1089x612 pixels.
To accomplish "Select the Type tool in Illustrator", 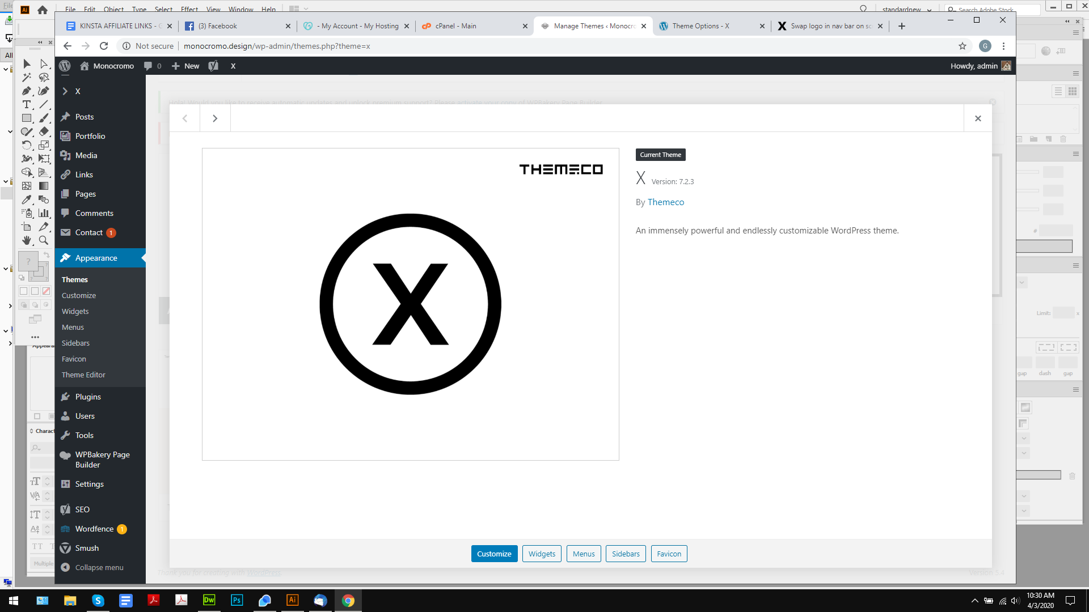I will pos(27,104).
